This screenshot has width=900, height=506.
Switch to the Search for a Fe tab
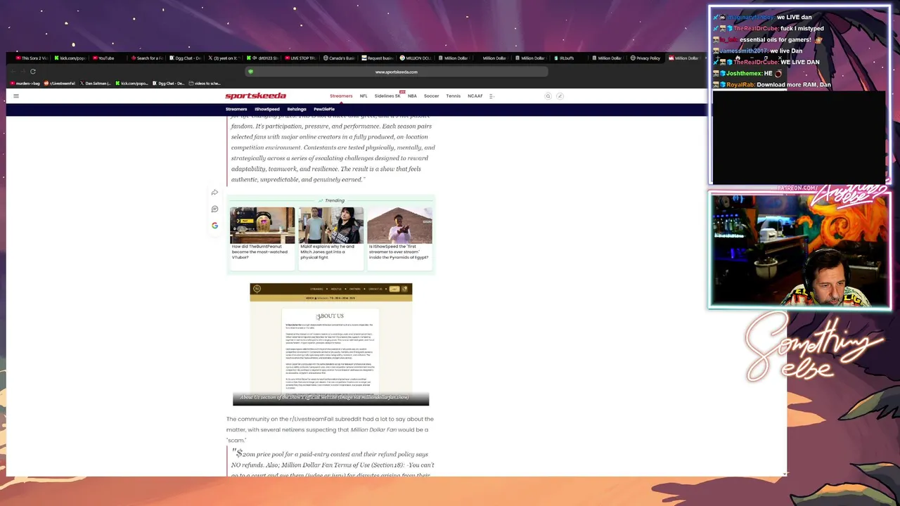click(146, 58)
